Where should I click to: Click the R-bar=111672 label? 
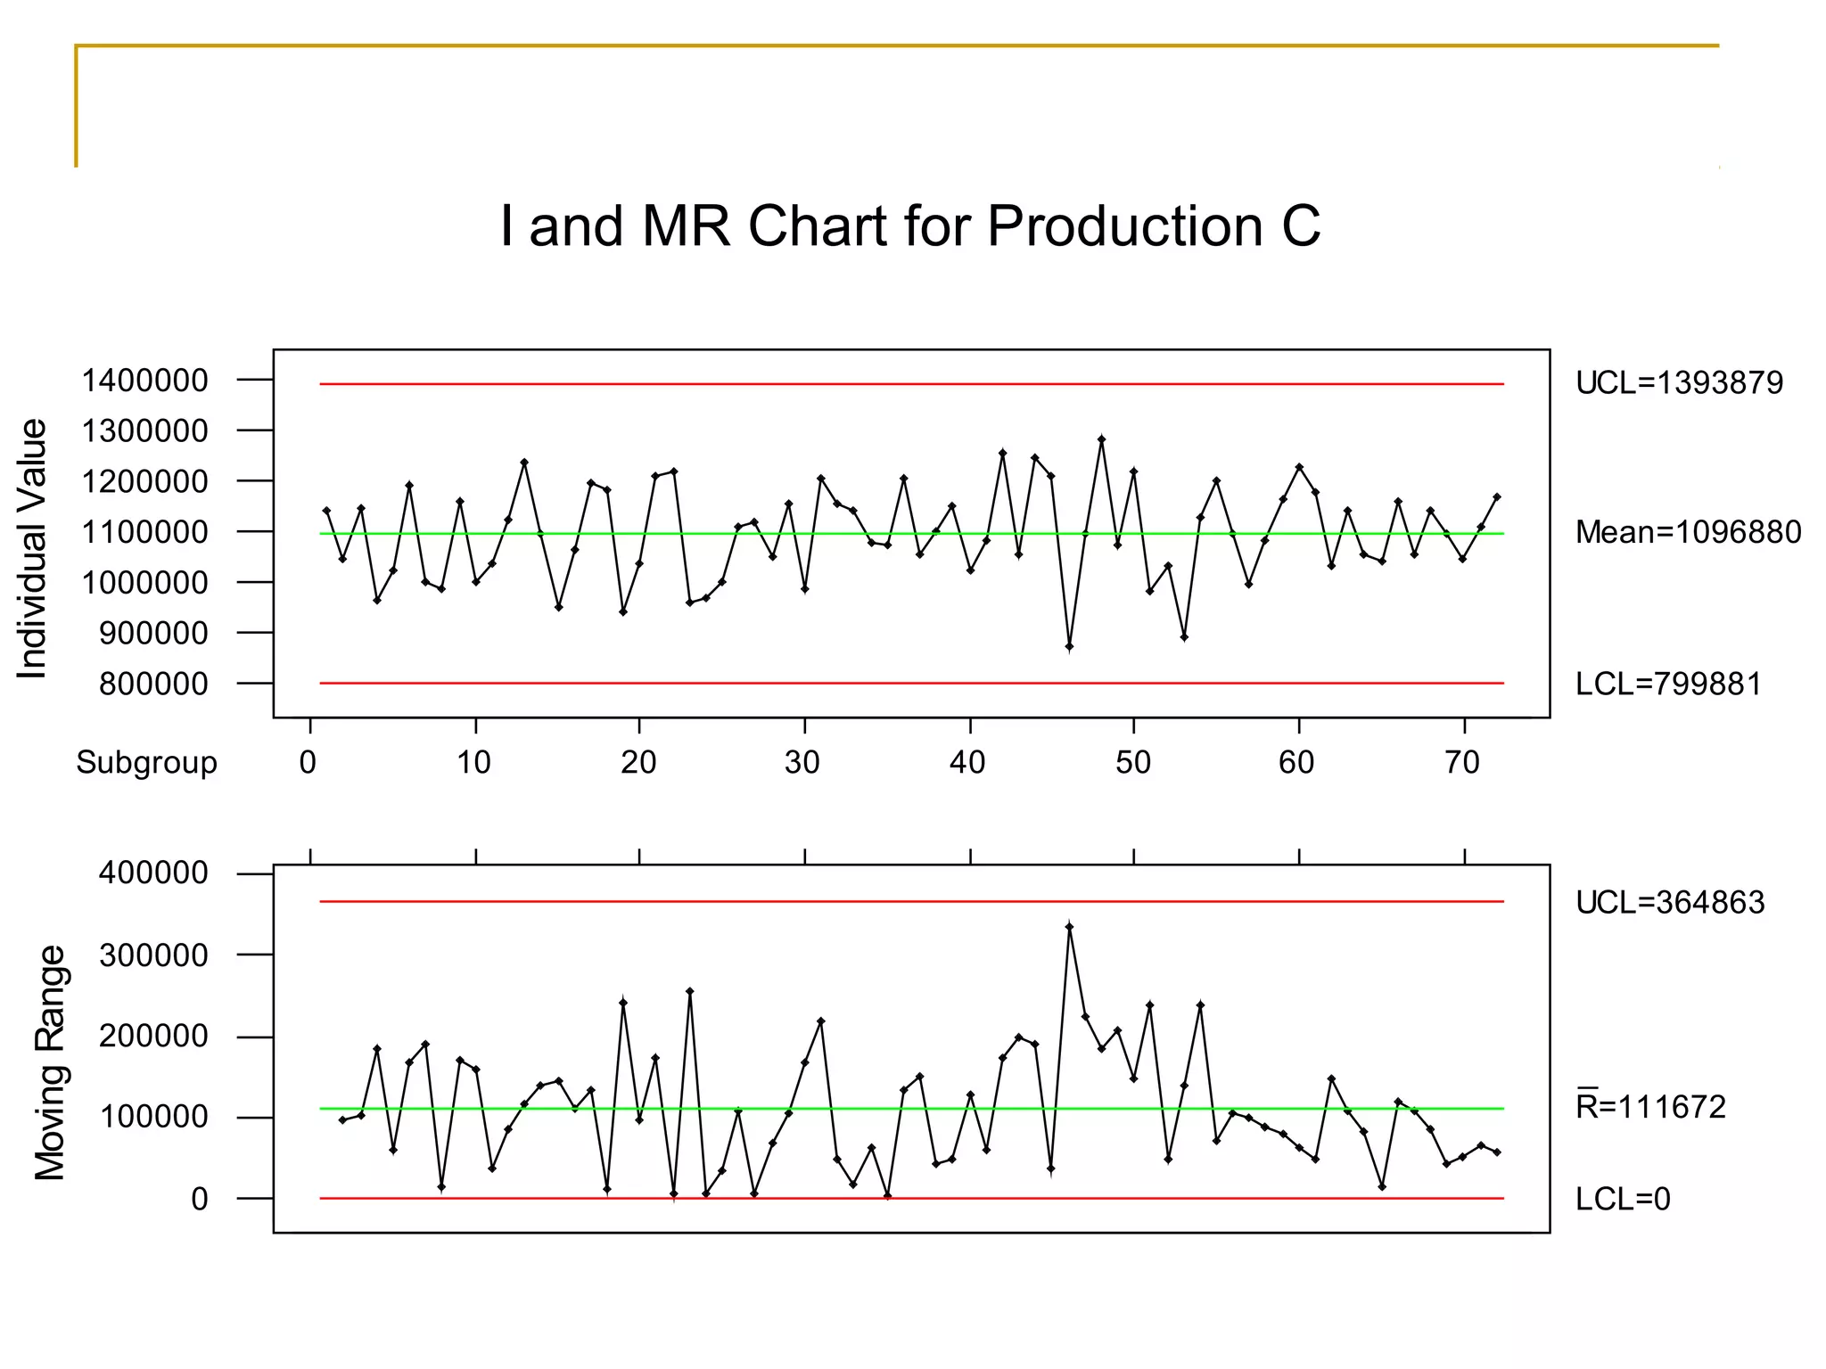coord(1650,1107)
